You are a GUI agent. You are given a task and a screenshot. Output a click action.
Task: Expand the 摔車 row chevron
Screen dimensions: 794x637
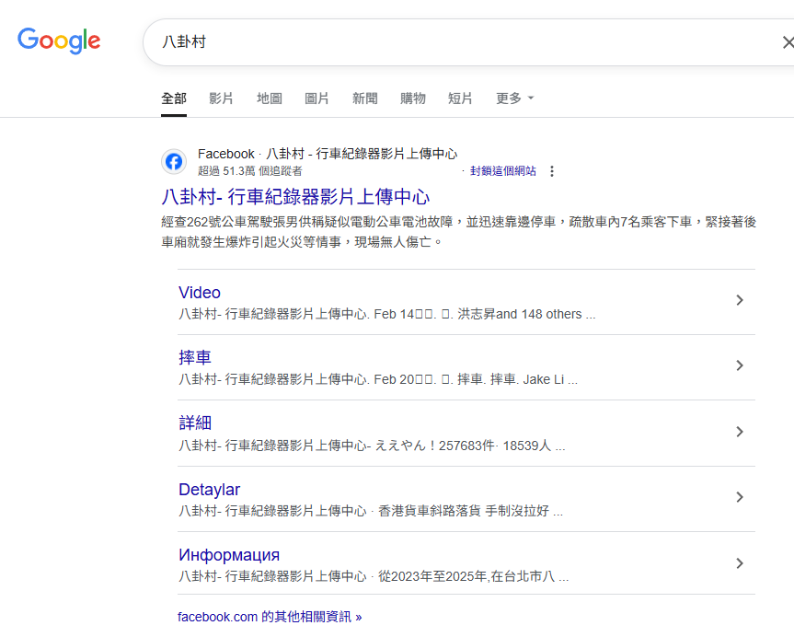coord(740,365)
